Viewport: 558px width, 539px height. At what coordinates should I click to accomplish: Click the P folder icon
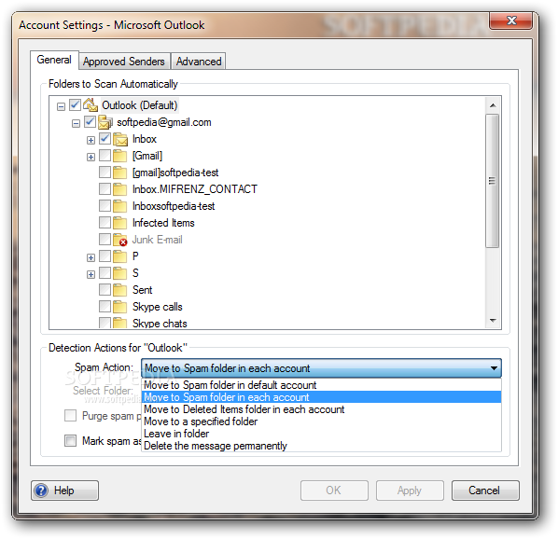(x=120, y=256)
